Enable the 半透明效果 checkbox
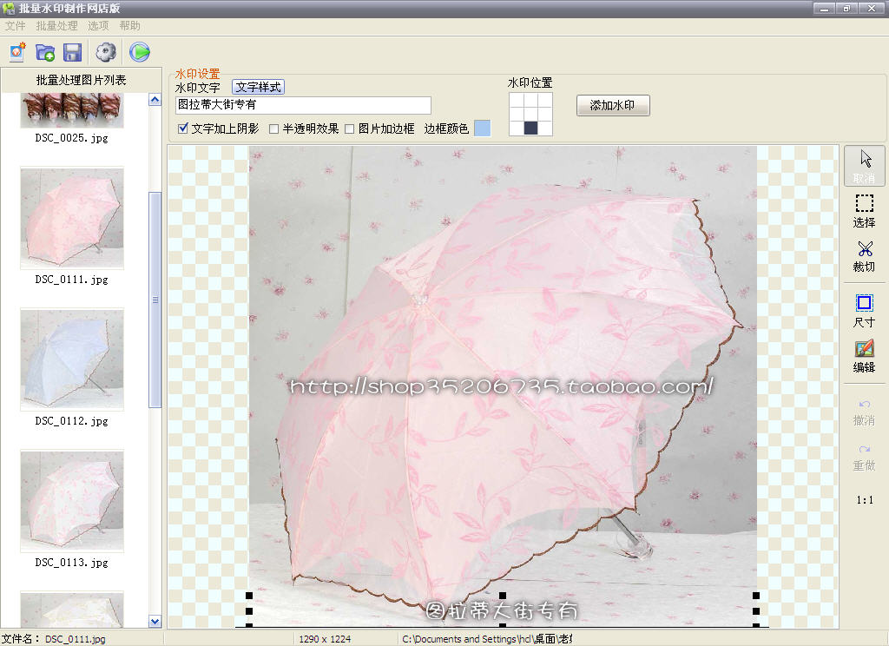The height and width of the screenshot is (646, 889). (273, 129)
